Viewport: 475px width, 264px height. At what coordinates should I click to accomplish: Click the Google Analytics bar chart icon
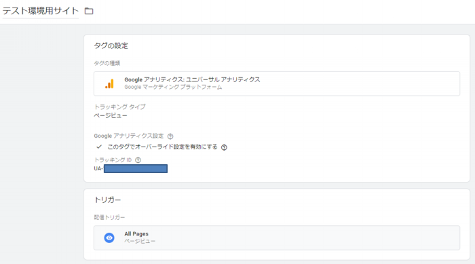coord(109,83)
